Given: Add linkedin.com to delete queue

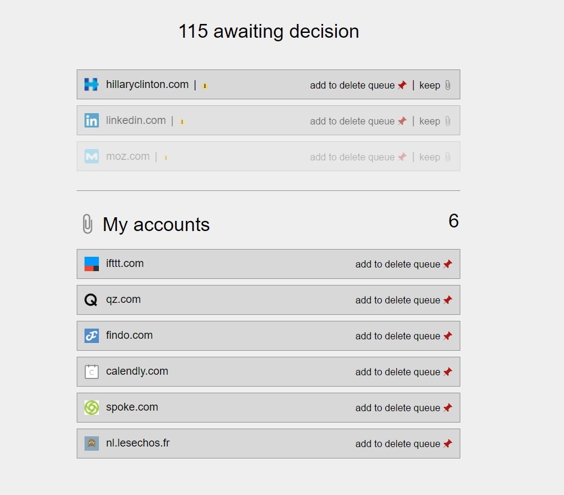Looking at the screenshot, I should point(358,121).
